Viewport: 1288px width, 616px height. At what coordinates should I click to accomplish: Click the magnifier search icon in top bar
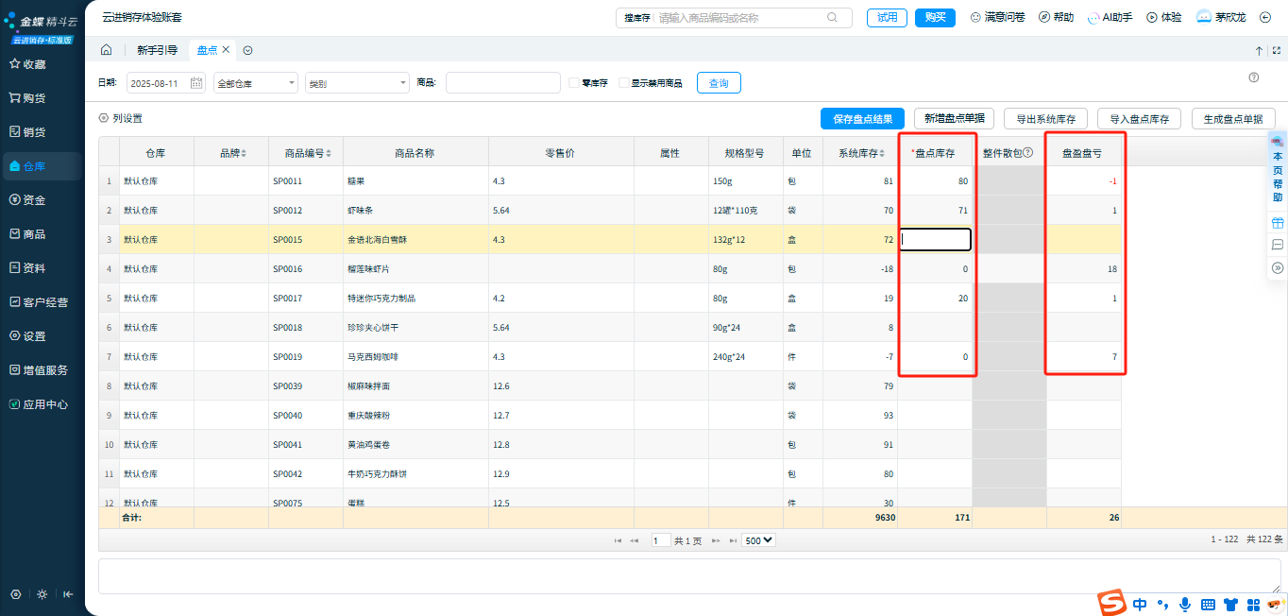click(832, 17)
